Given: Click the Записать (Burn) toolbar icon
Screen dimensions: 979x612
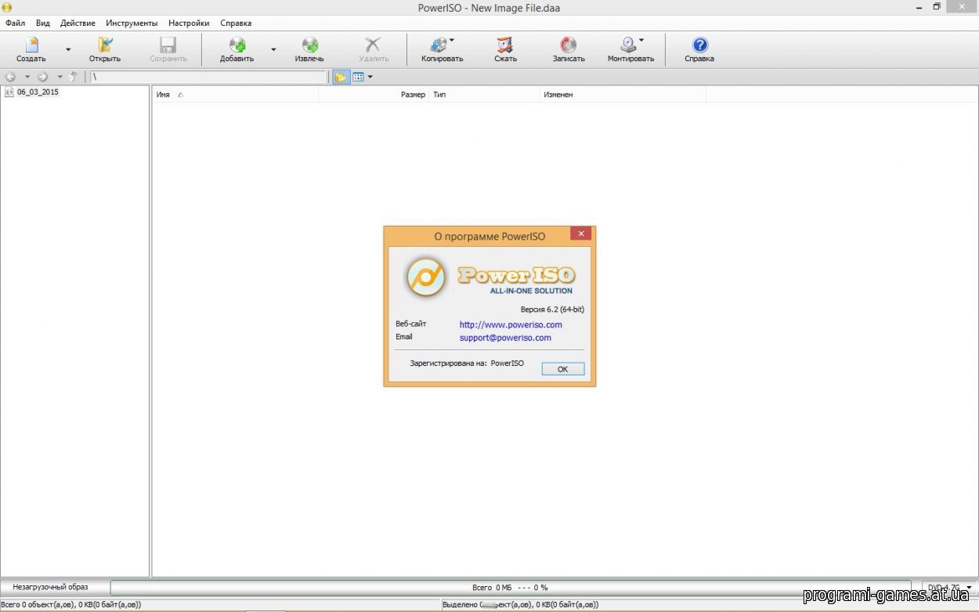Looking at the screenshot, I should tap(569, 49).
